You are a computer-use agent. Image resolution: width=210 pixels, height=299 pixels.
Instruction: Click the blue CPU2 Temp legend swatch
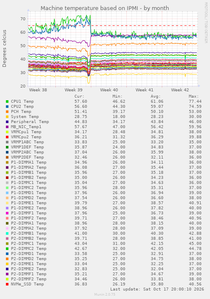point(7,107)
